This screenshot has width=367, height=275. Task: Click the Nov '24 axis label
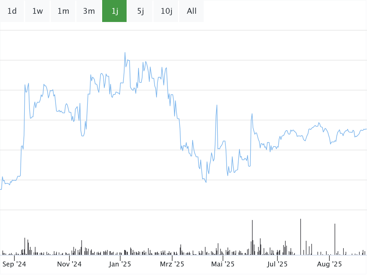69,264
